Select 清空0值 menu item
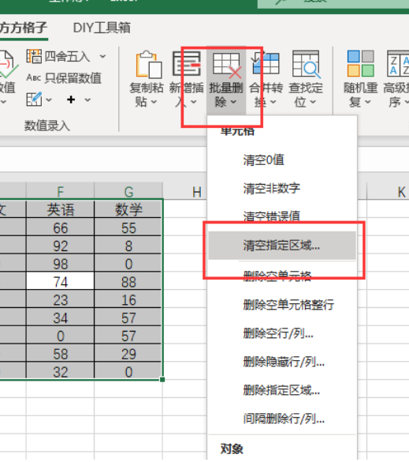This screenshot has height=462, width=409. point(282,160)
